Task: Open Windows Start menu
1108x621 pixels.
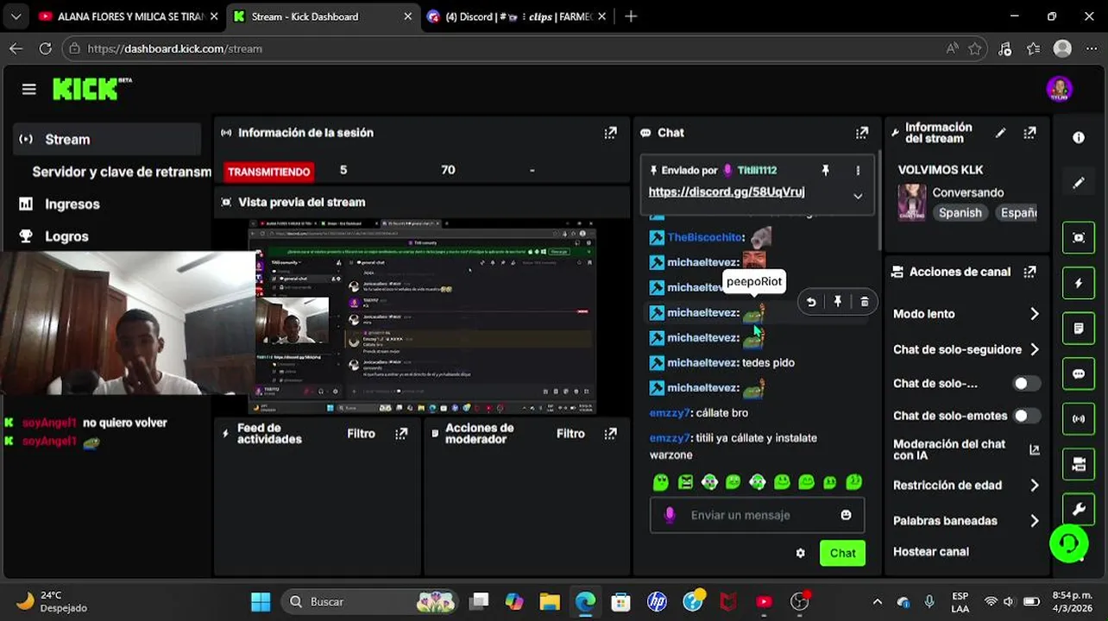Action: (260, 601)
